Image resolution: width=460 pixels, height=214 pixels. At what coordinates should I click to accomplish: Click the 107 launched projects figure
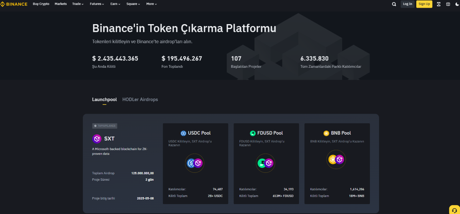tap(236, 59)
